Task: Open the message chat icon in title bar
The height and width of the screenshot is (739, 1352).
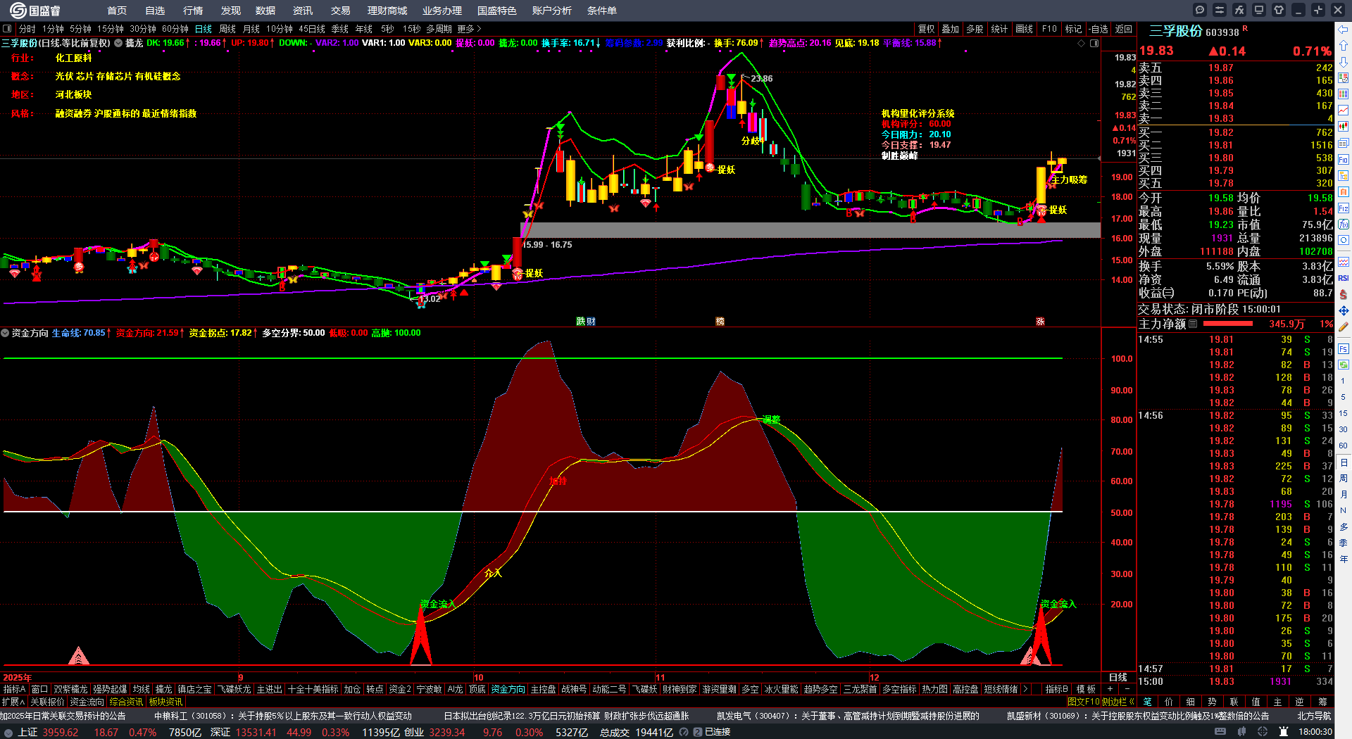Action: [1200, 10]
